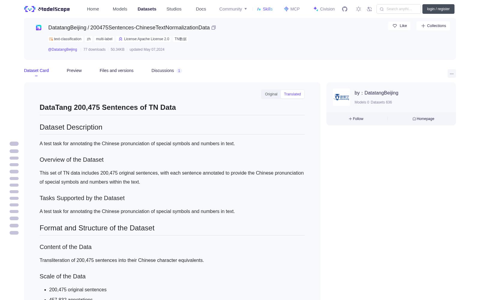Click the 'Models 0' count text
This screenshot has height=300, width=480.
coord(362,102)
